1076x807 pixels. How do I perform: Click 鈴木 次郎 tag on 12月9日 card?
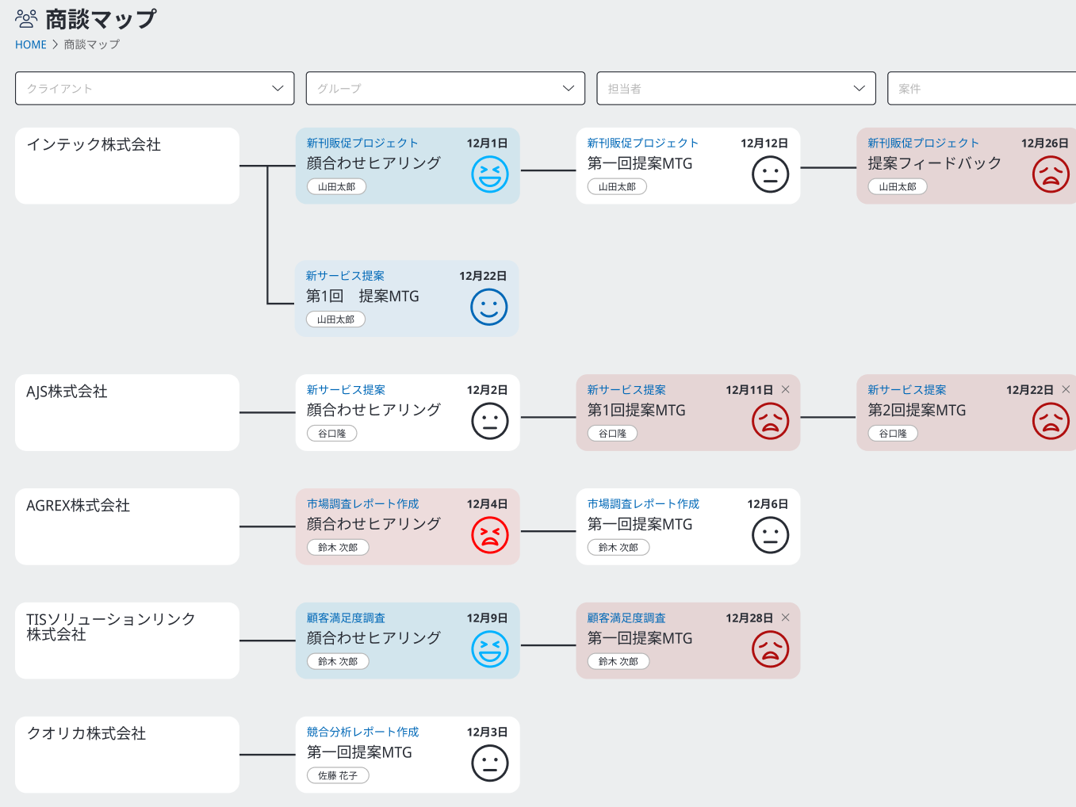pos(338,662)
